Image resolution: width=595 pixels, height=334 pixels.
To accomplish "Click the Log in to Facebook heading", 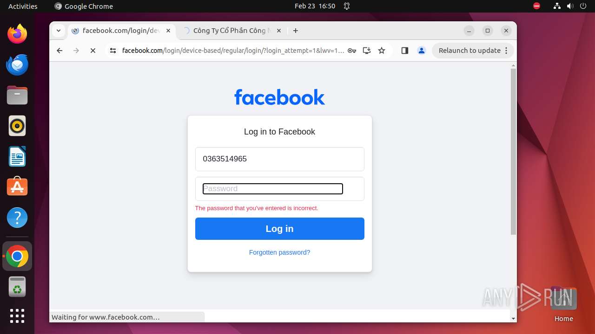I will tap(280, 132).
